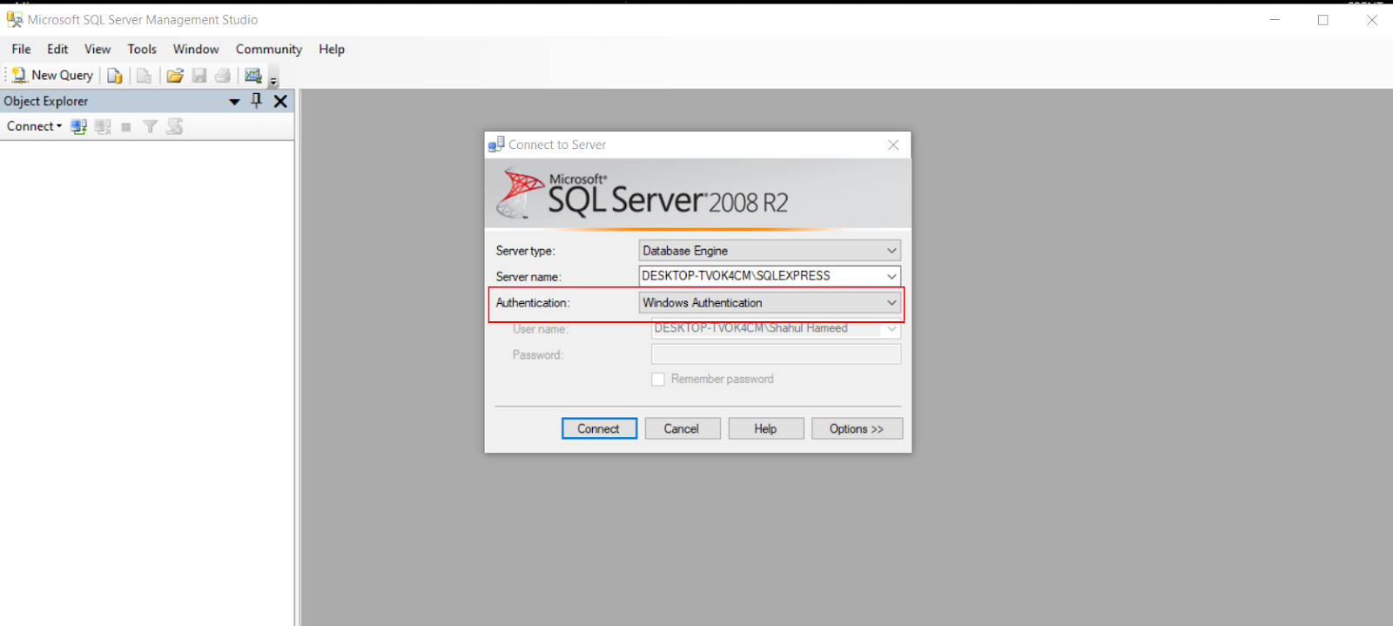Maximize the Management Studio window

pyautogui.click(x=1323, y=19)
